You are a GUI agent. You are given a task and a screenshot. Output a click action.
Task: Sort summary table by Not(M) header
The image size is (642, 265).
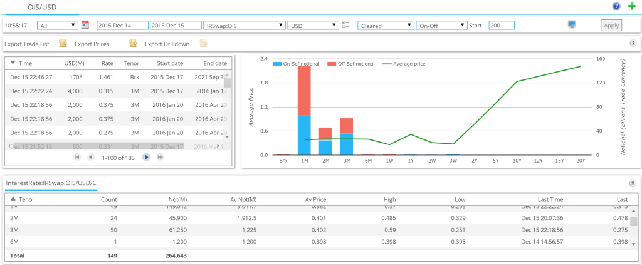(177, 199)
